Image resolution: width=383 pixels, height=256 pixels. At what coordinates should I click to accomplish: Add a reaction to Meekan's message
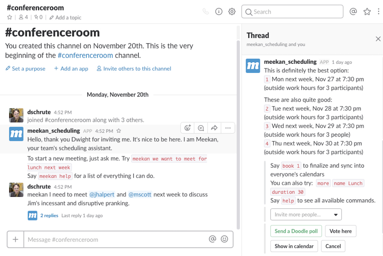(x=188, y=128)
